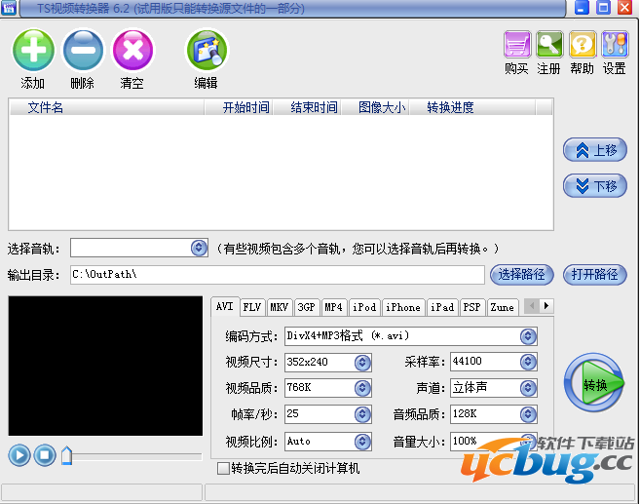Click the Purchase (购买) cart icon

pyautogui.click(x=516, y=45)
